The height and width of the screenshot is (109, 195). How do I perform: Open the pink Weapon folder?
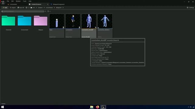point(41,21)
